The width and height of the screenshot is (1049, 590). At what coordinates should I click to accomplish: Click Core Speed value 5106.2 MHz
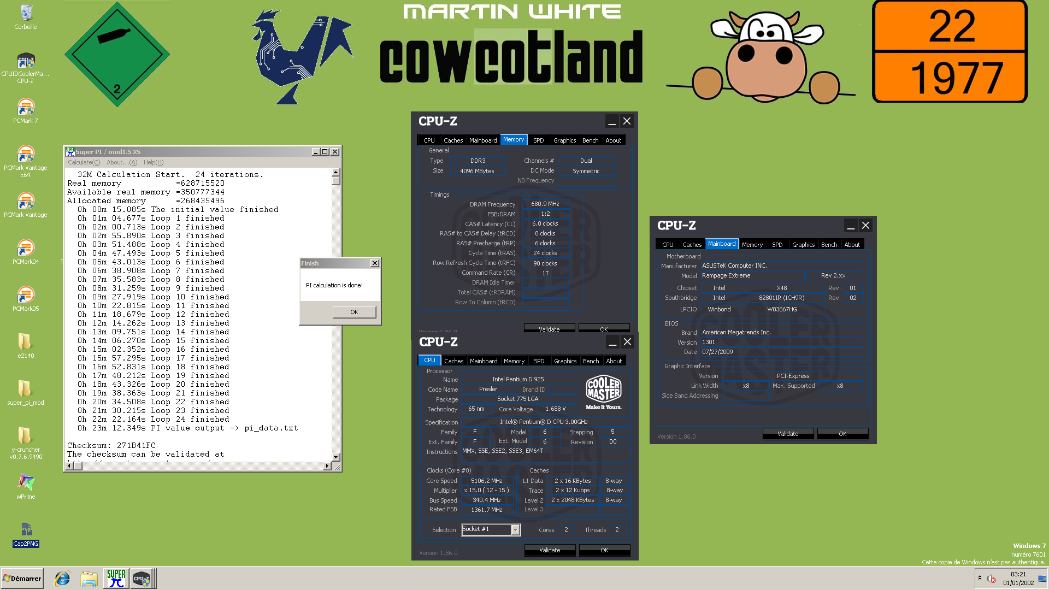(487, 481)
